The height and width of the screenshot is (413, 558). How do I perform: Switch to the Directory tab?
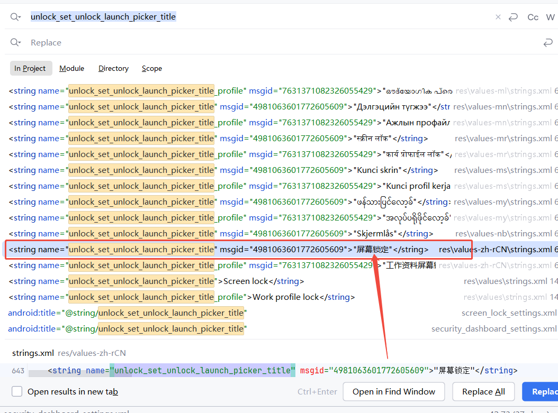(x=113, y=68)
